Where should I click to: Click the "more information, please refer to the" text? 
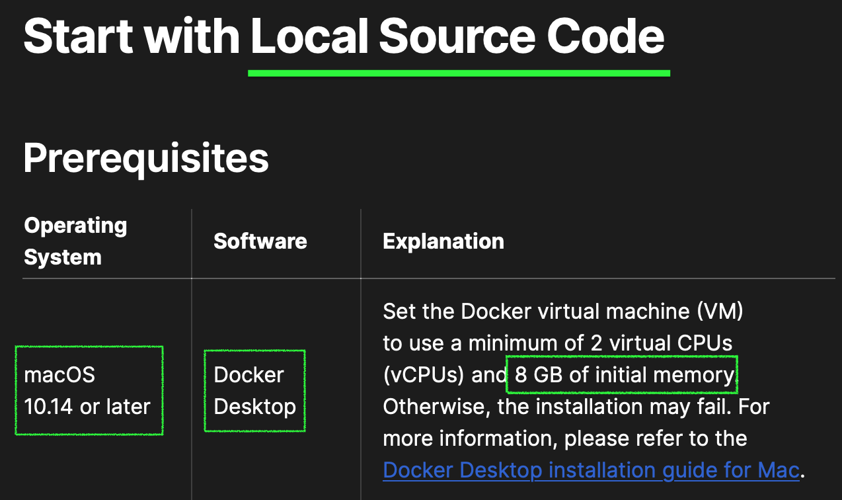[x=565, y=438]
